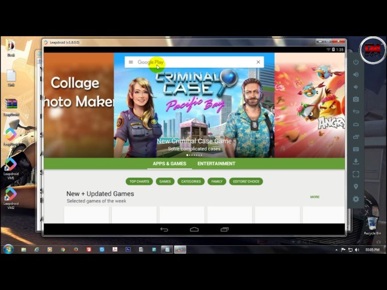Clear the Google Play search box

[258, 62]
